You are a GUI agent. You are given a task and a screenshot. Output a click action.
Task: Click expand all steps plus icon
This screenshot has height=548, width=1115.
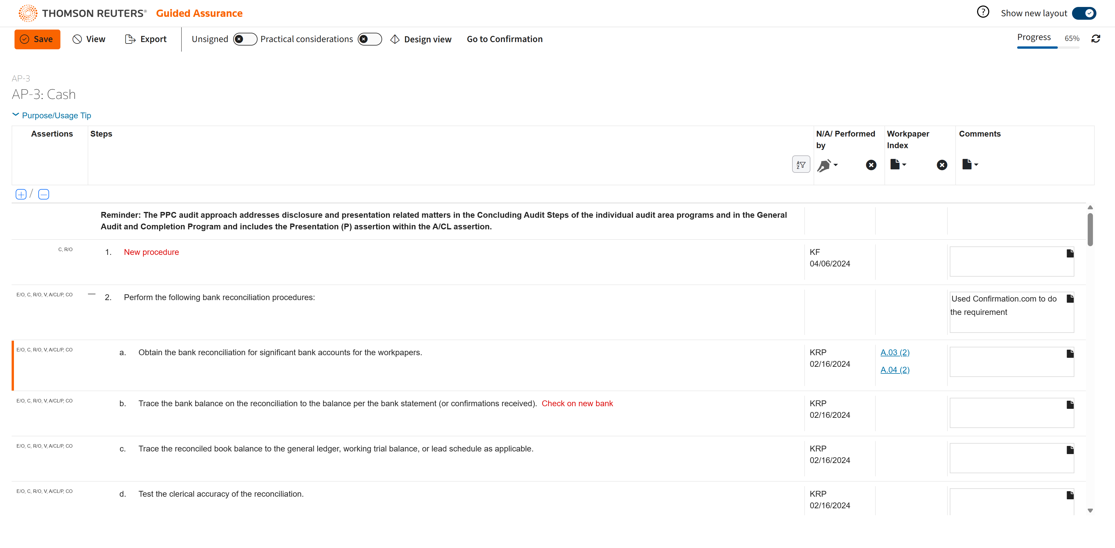21,195
